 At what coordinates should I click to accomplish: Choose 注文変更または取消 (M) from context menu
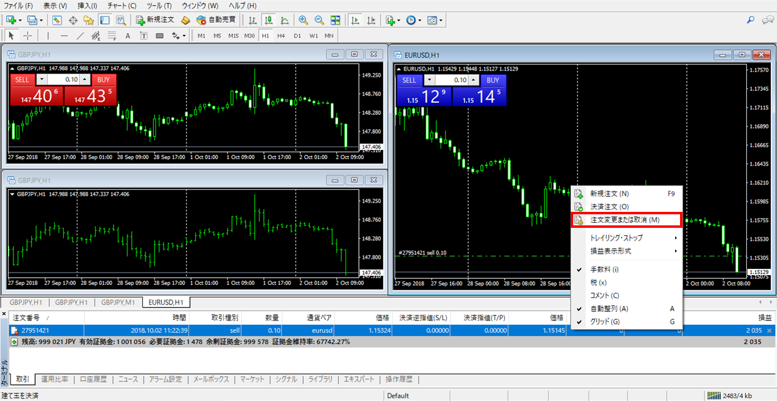coord(625,220)
